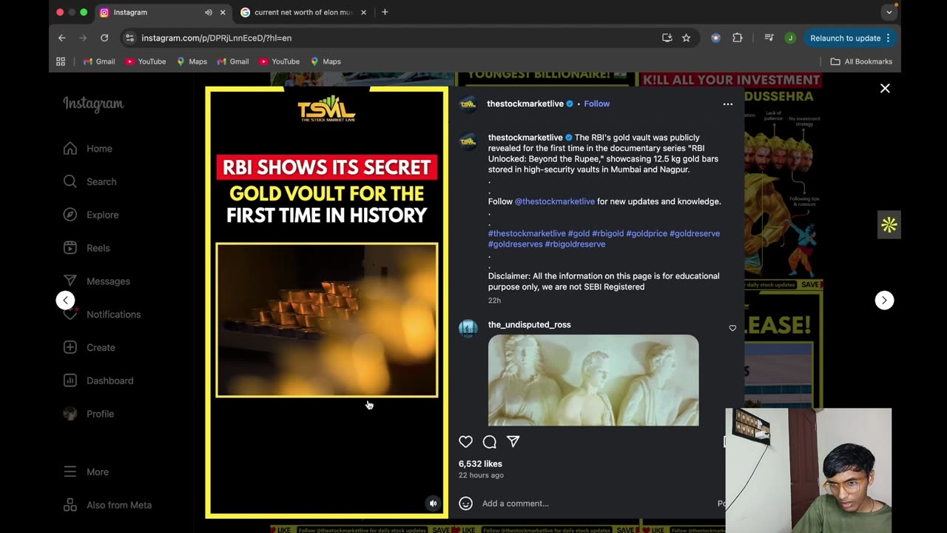
Task: Open a new browser tab
Action: click(x=385, y=13)
